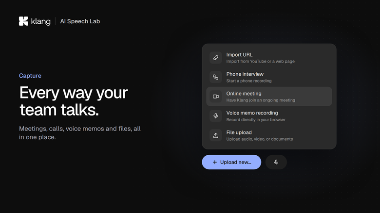
Task: Select the Import URL menu entry
Action: [x=269, y=58]
